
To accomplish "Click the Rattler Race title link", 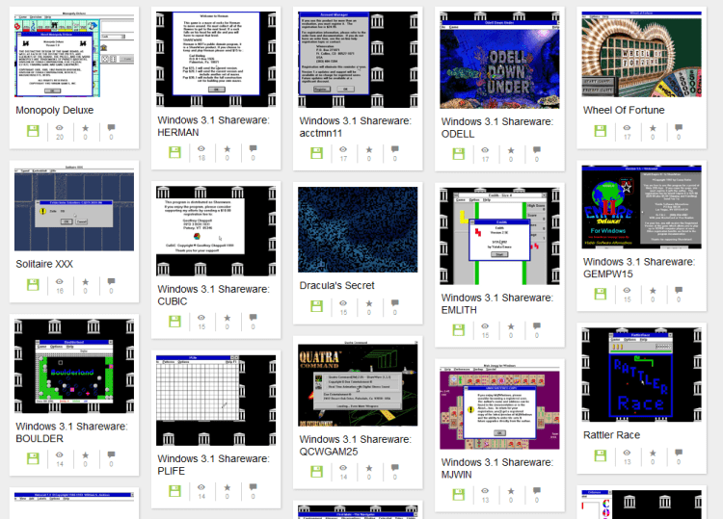I will click(611, 435).
